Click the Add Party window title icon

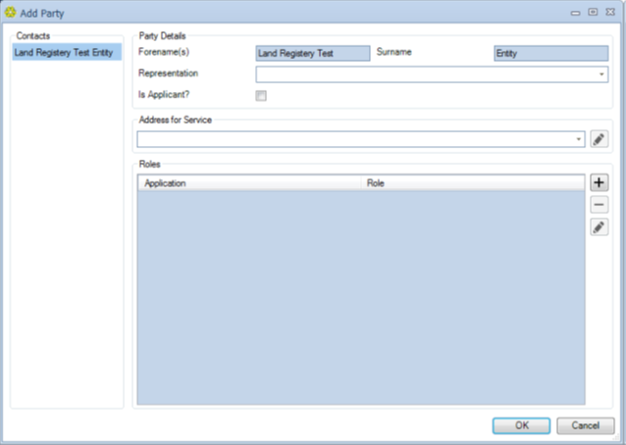pyautogui.click(x=11, y=13)
